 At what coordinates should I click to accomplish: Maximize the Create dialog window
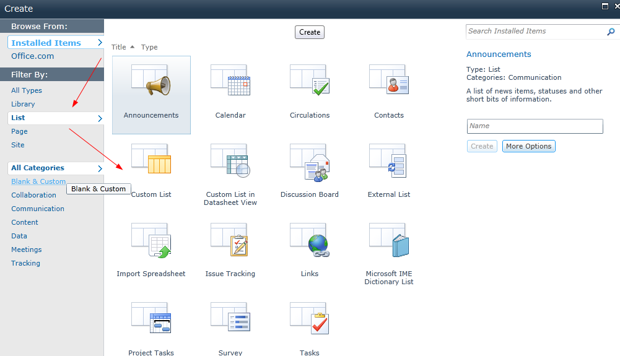(x=605, y=6)
